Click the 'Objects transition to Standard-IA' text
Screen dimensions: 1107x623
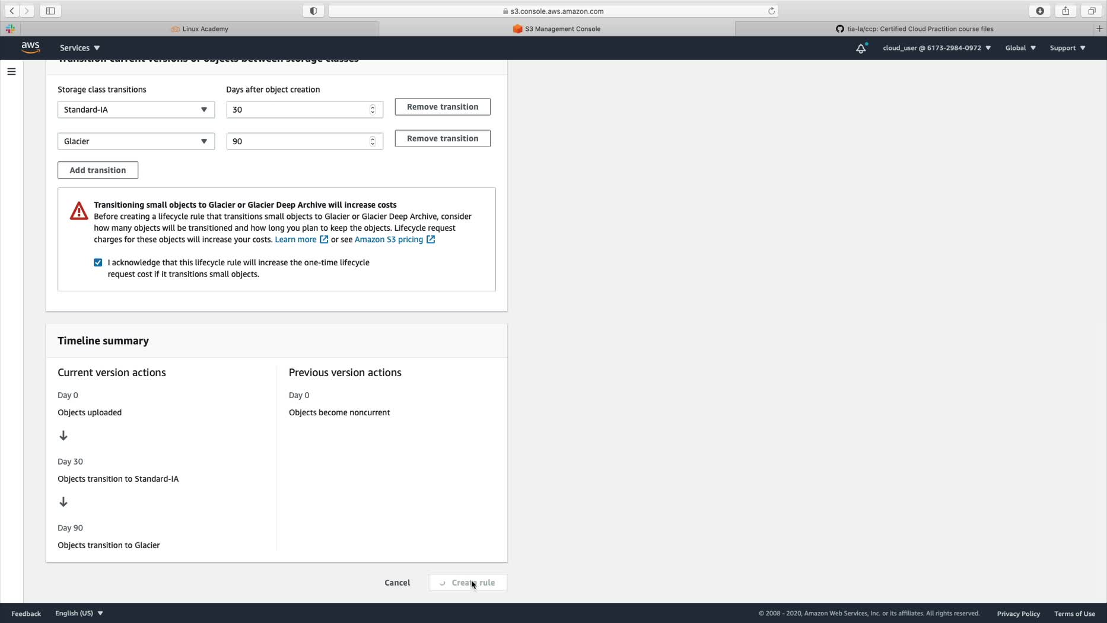click(118, 479)
